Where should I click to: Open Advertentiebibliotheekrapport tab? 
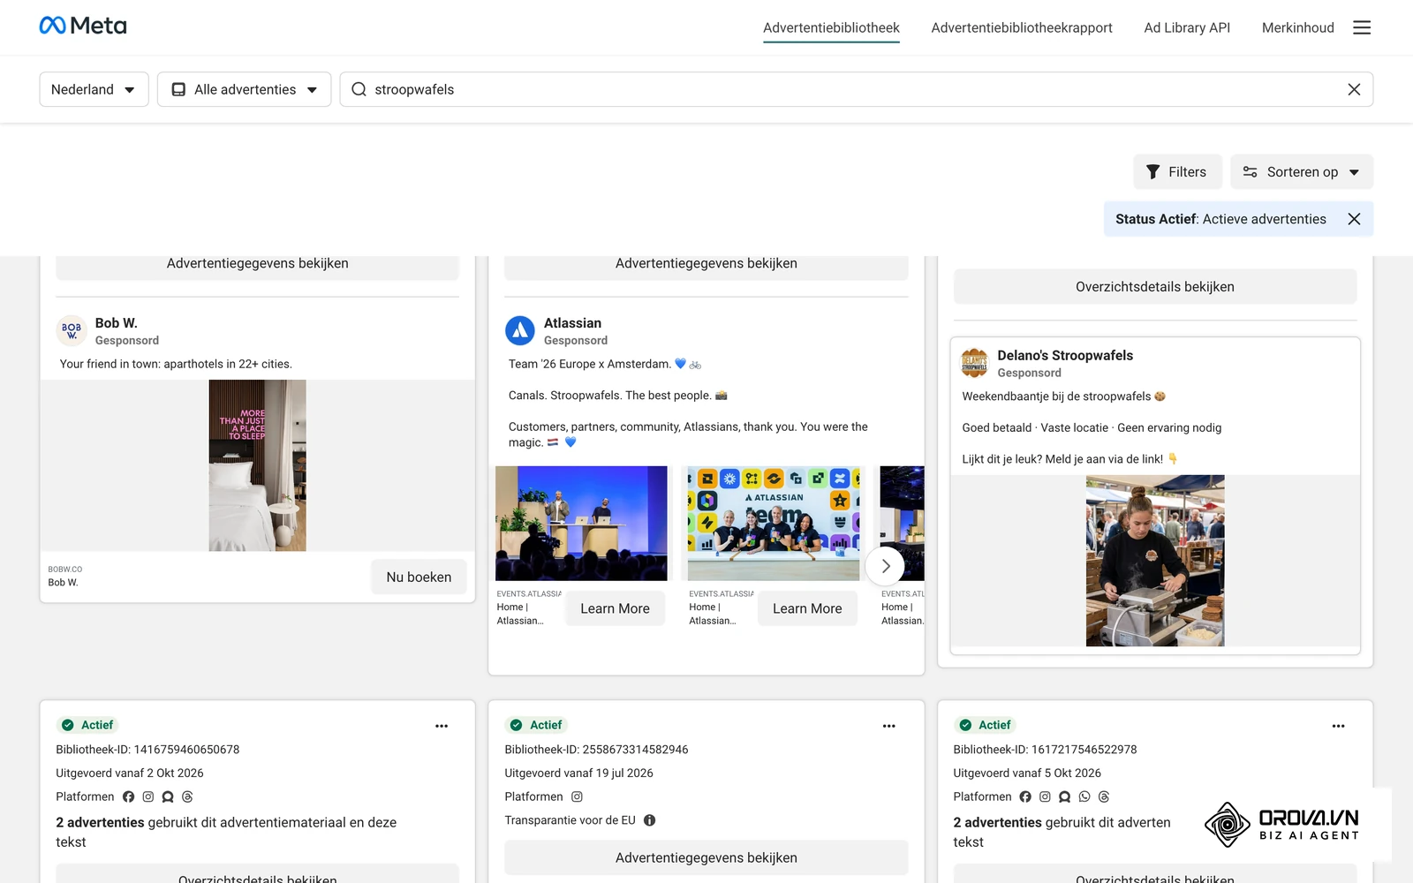coord(1022,27)
